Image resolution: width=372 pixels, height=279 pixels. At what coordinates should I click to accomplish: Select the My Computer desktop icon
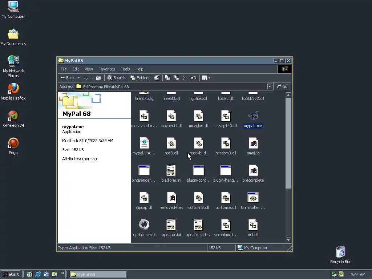[13, 9]
